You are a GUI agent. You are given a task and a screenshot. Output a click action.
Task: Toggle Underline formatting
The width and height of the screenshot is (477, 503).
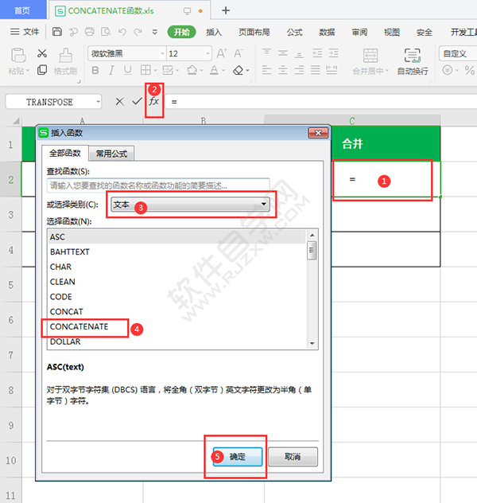[127, 70]
